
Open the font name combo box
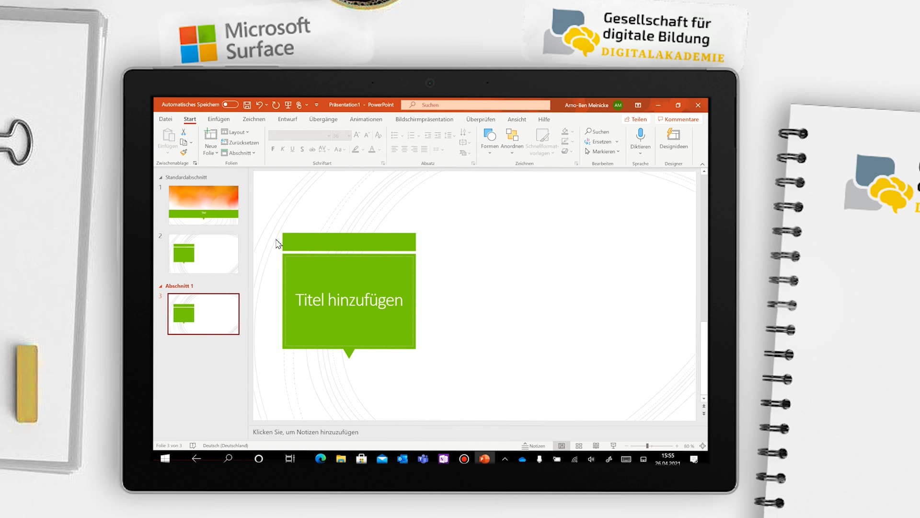pos(299,136)
